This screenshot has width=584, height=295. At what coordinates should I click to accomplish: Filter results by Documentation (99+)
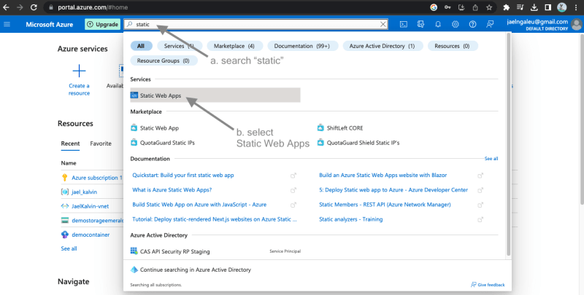click(302, 46)
